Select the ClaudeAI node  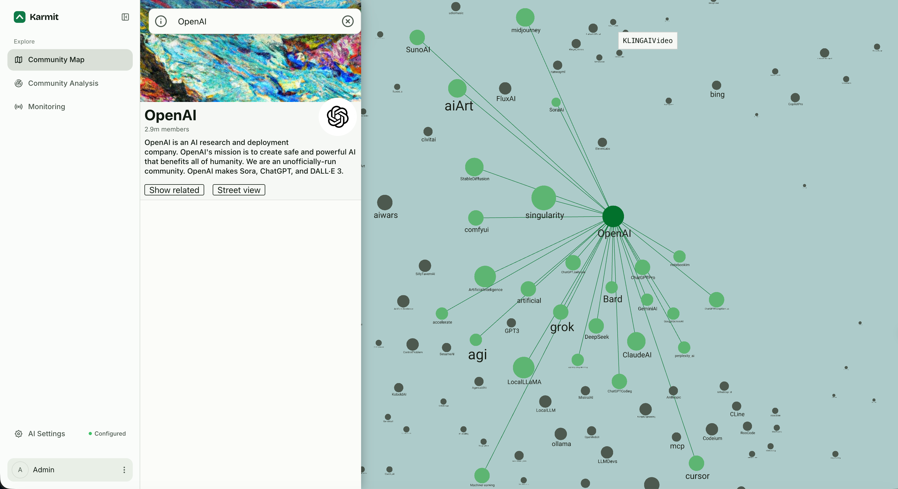636,341
